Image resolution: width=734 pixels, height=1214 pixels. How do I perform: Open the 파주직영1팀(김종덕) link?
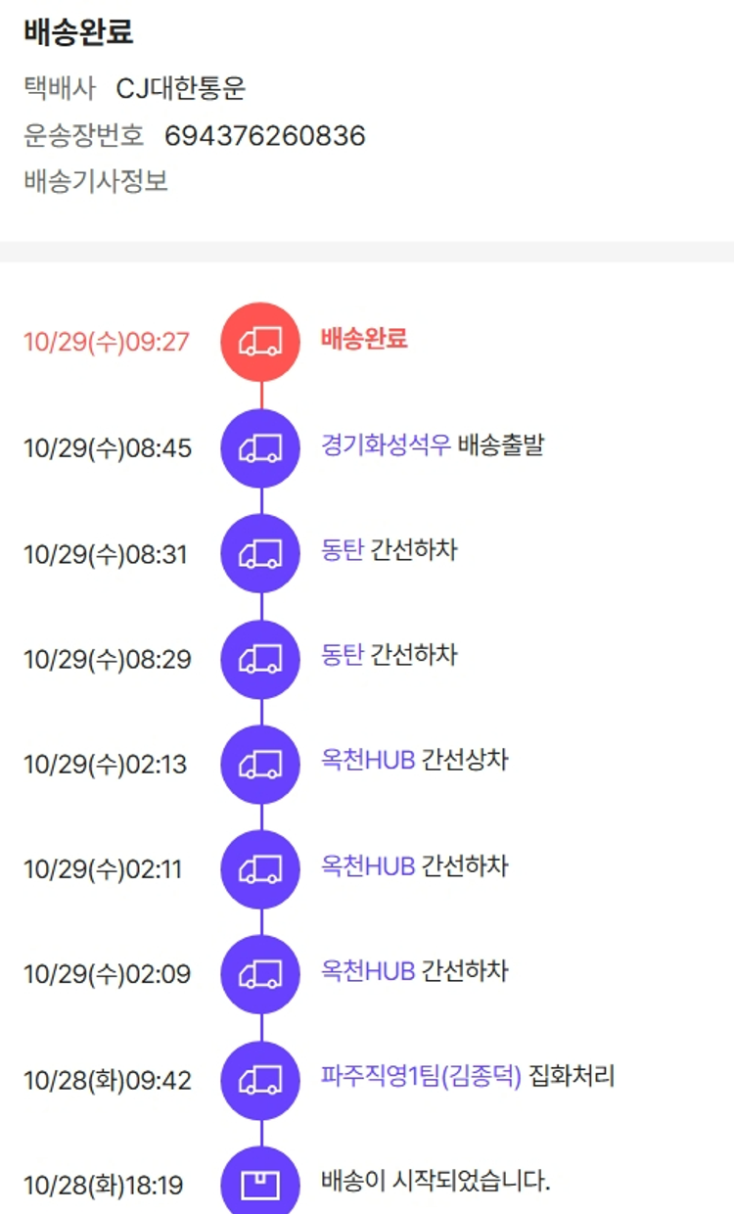tap(421, 1077)
